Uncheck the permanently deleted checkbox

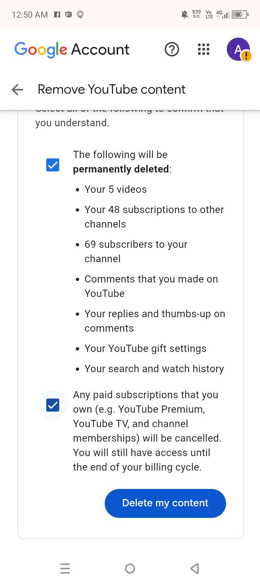coord(53,165)
